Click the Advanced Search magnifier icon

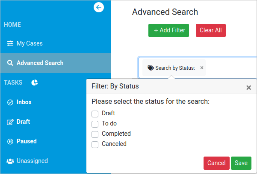pyautogui.click(x=10, y=63)
